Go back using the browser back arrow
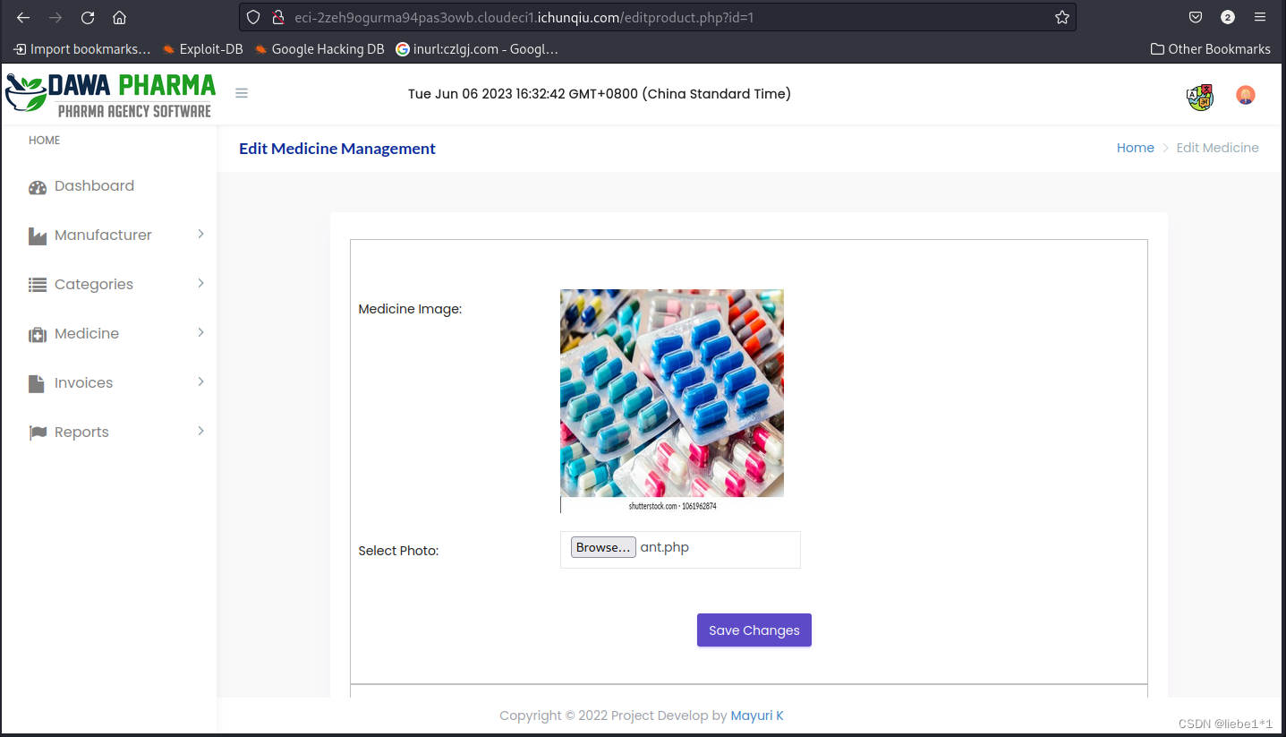1286x737 pixels. click(23, 17)
